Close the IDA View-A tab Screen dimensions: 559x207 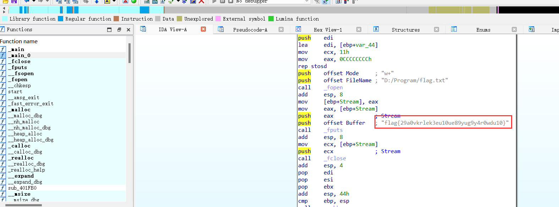[x=203, y=29]
